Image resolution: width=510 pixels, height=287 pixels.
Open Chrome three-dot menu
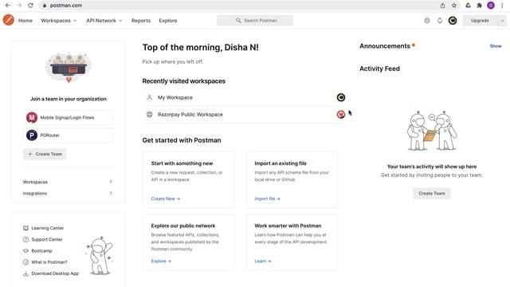502,6
